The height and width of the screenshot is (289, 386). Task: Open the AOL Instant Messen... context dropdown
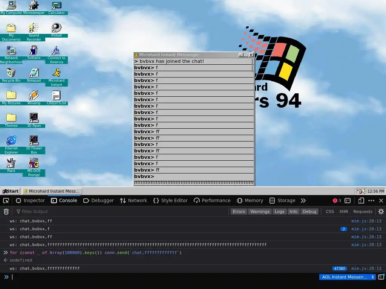(347, 277)
